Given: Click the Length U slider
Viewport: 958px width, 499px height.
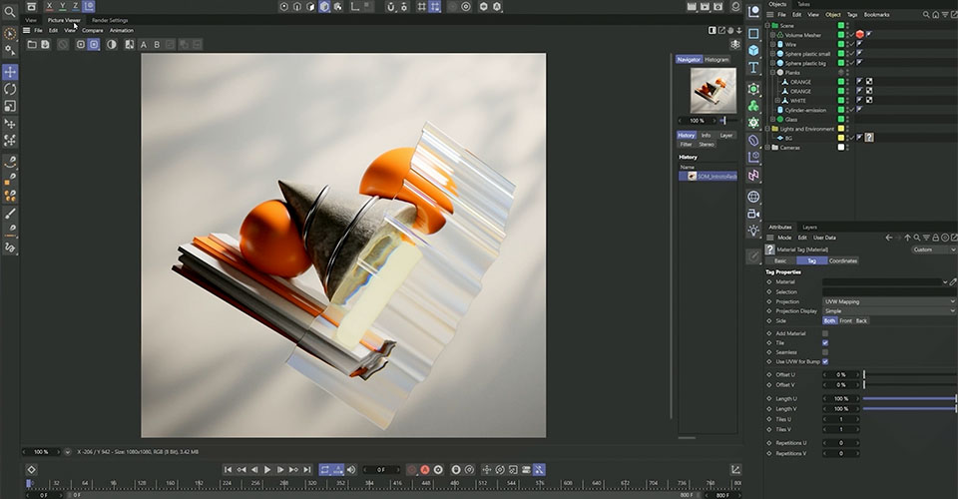Looking at the screenshot, I should click(910, 399).
